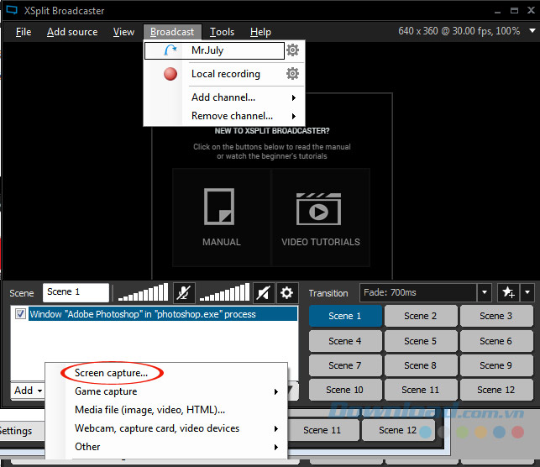Switch to Scene 5
The width and height of the screenshot is (540, 467).
point(420,341)
